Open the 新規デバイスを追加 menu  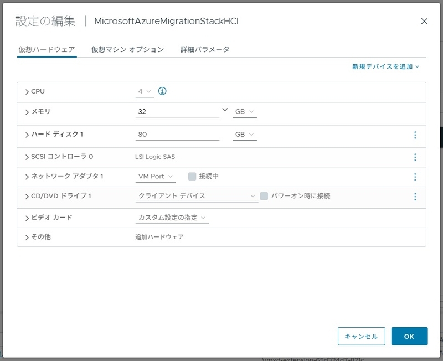coord(385,66)
